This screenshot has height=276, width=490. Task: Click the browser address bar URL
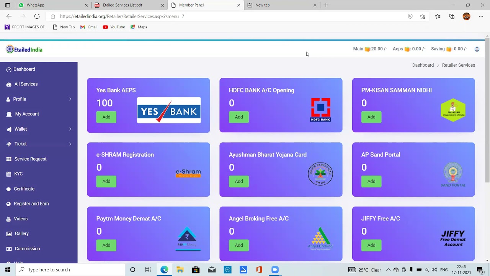[x=122, y=16]
